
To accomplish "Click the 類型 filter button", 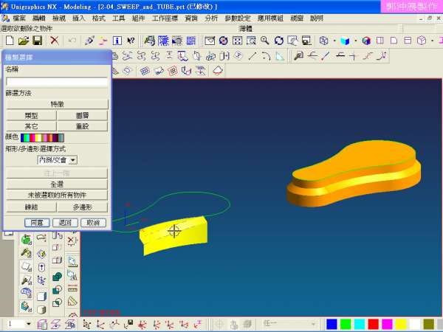I will [31, 116].
